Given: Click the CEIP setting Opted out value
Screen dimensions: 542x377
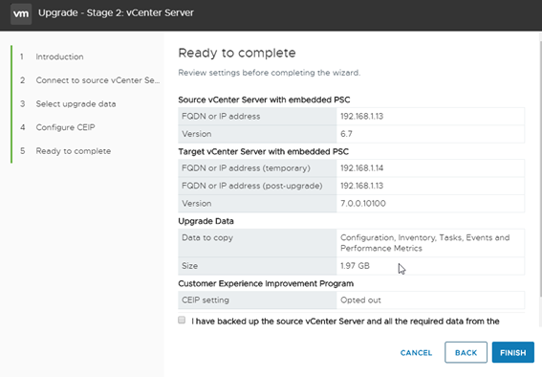Looking at the screenshot, I should [x=360, y=299].
